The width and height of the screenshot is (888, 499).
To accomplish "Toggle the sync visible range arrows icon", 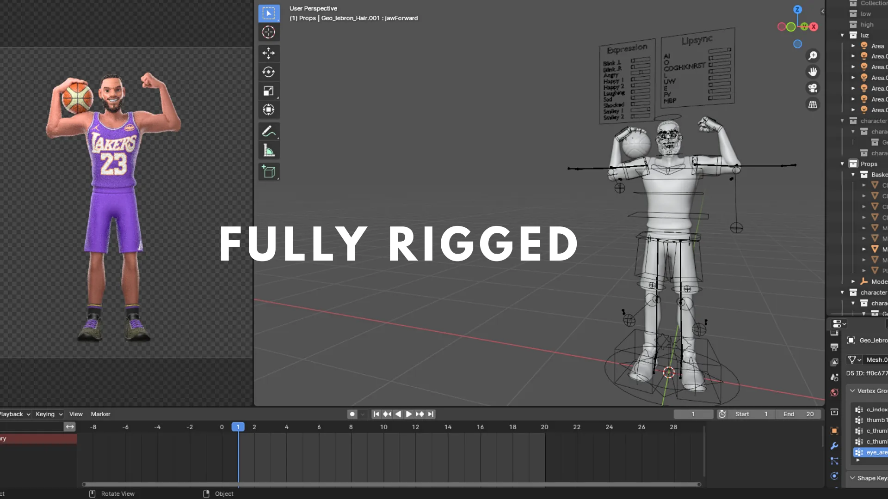I will 70,427.
